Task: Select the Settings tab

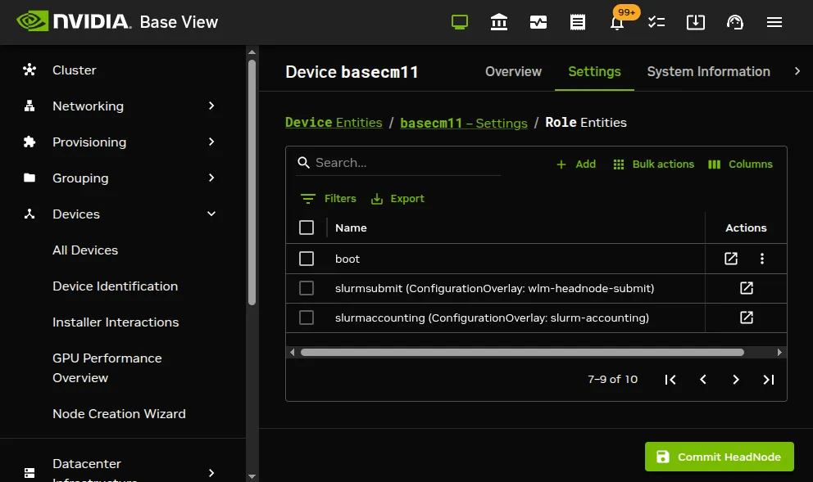Action: pyautogui.click(x=594, y=71)
